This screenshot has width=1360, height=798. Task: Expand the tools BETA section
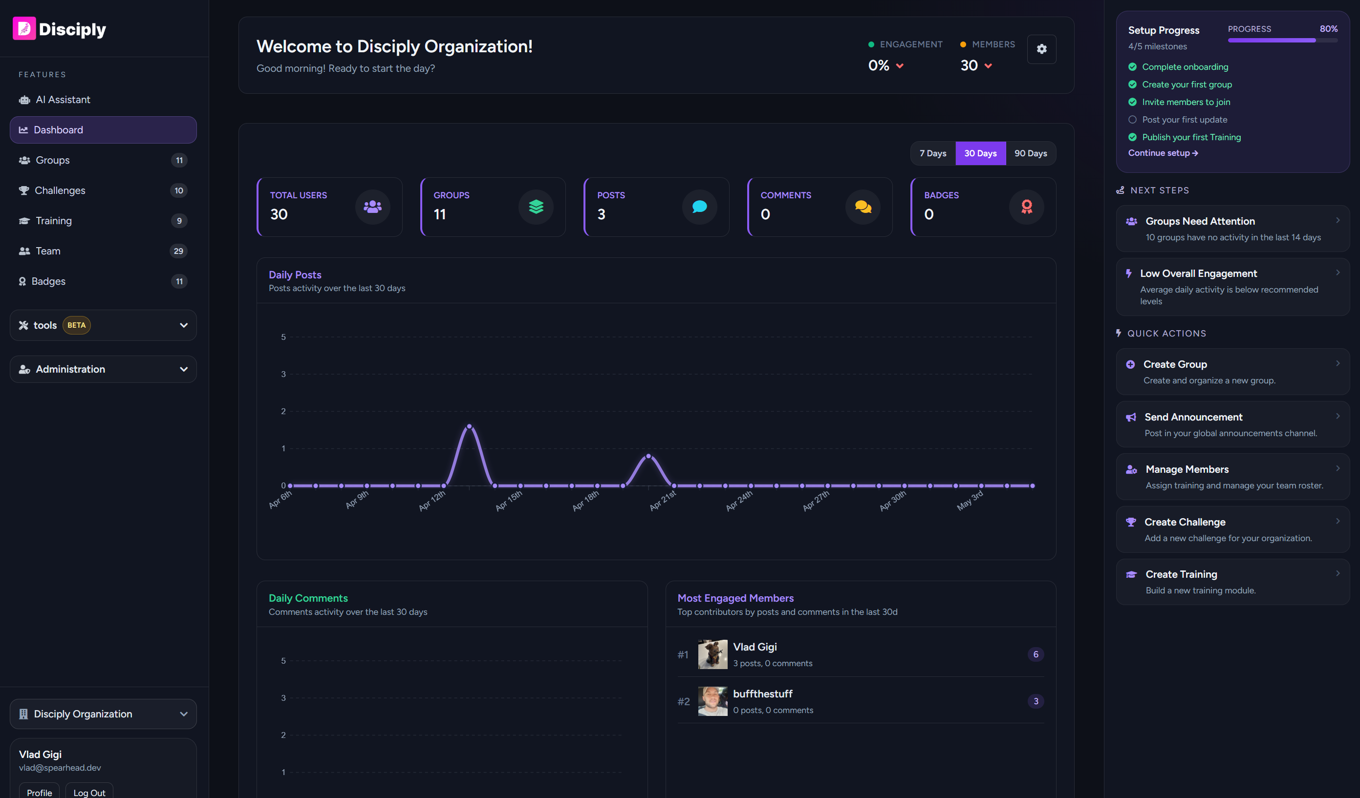click(x=103, y=325)
